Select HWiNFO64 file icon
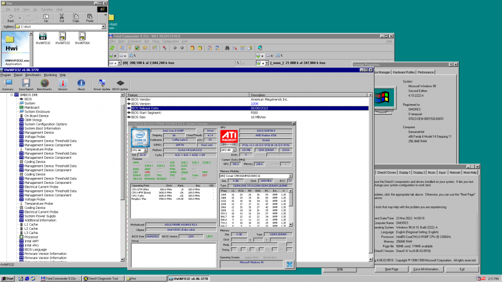Screen dimensions: 502x282 click(x=82, y=39)
